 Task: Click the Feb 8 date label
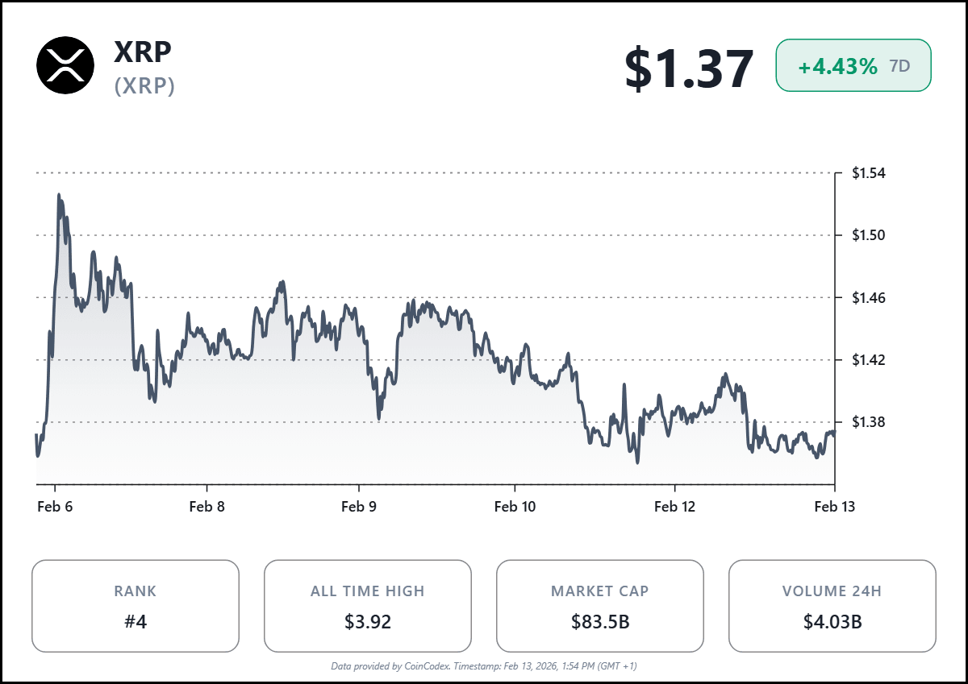point(207,506)
